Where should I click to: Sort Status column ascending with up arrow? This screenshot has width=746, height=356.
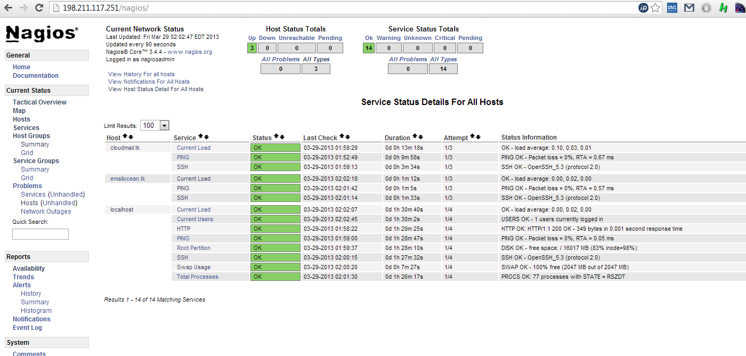[x=276, y=137]
